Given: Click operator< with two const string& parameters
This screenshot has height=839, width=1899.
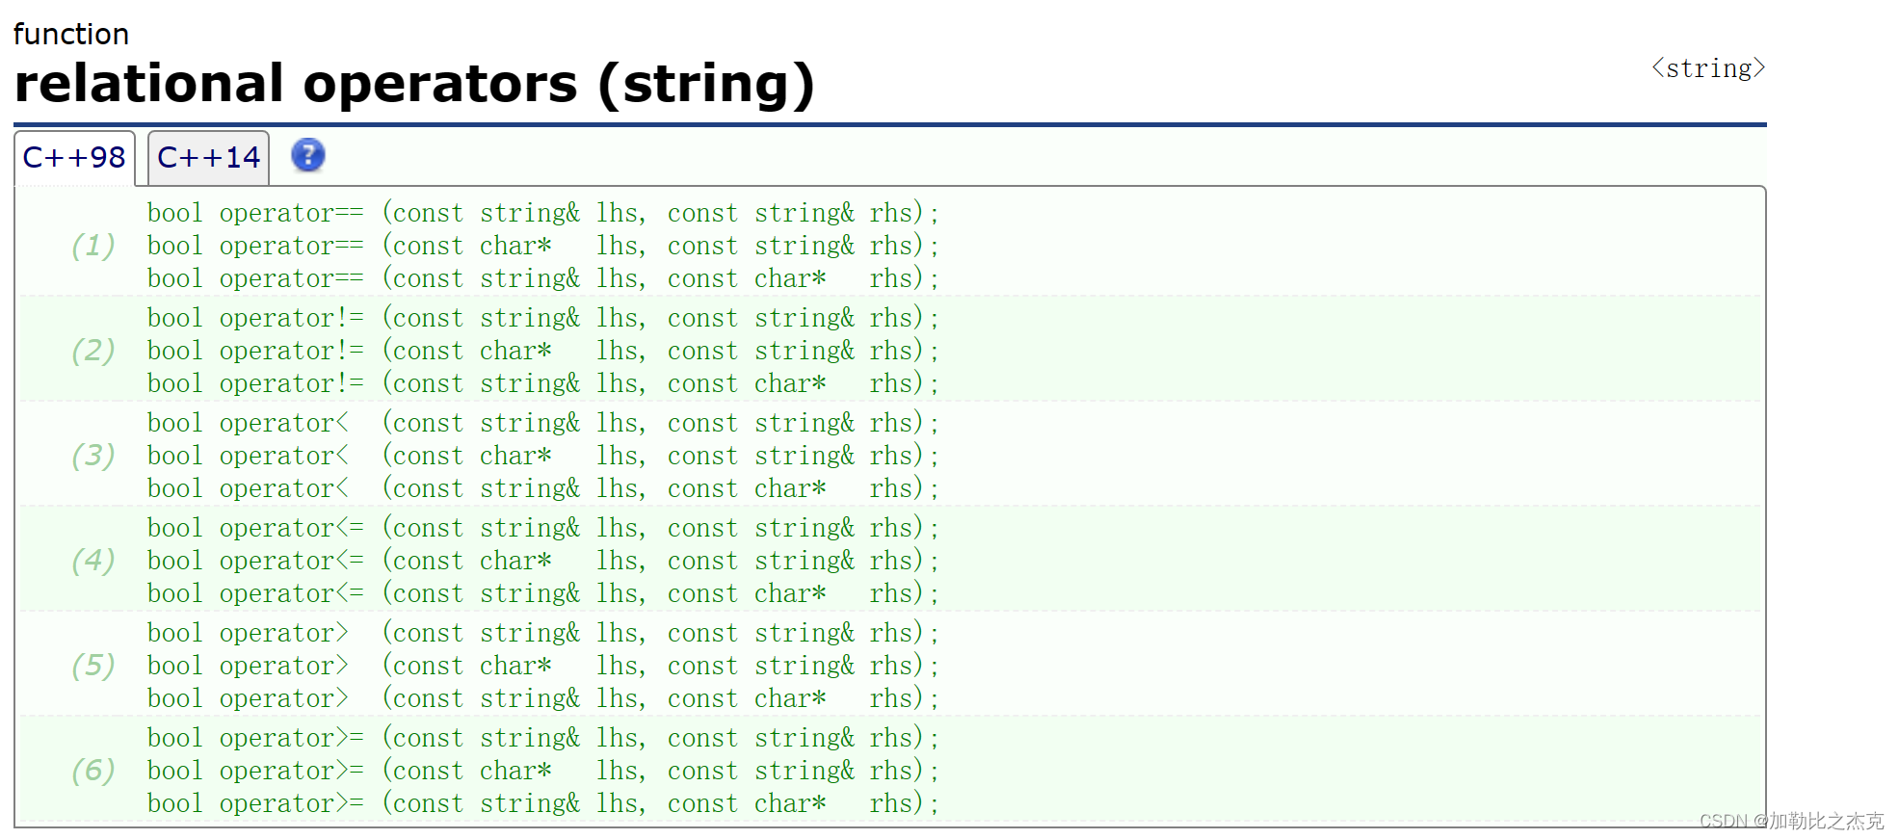Looking at the screenshot, I should [x=543, y=423].
